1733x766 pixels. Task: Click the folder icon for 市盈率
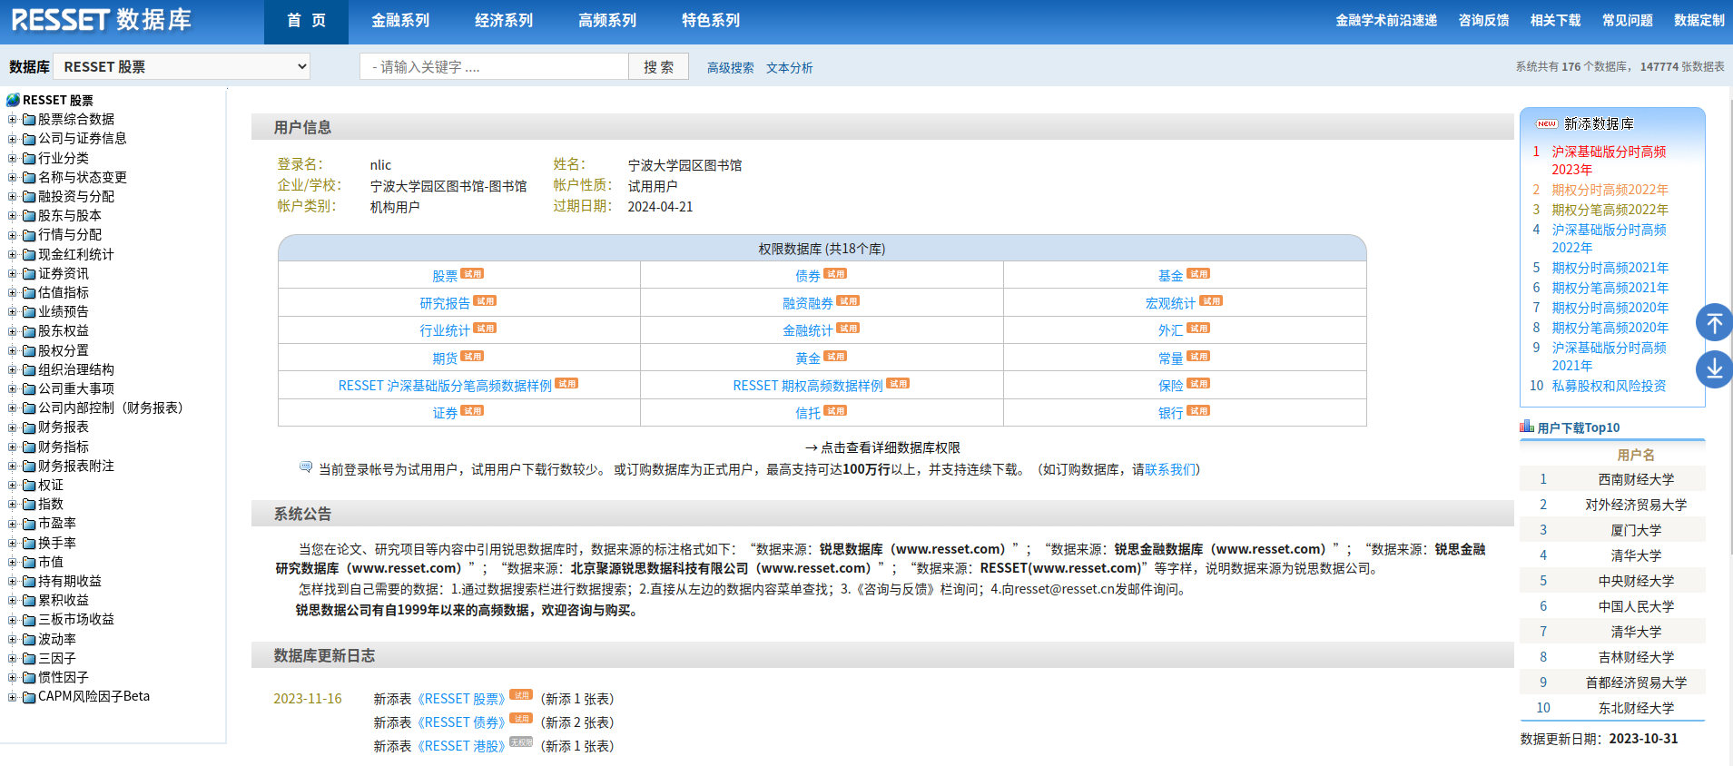click(29, 524)
